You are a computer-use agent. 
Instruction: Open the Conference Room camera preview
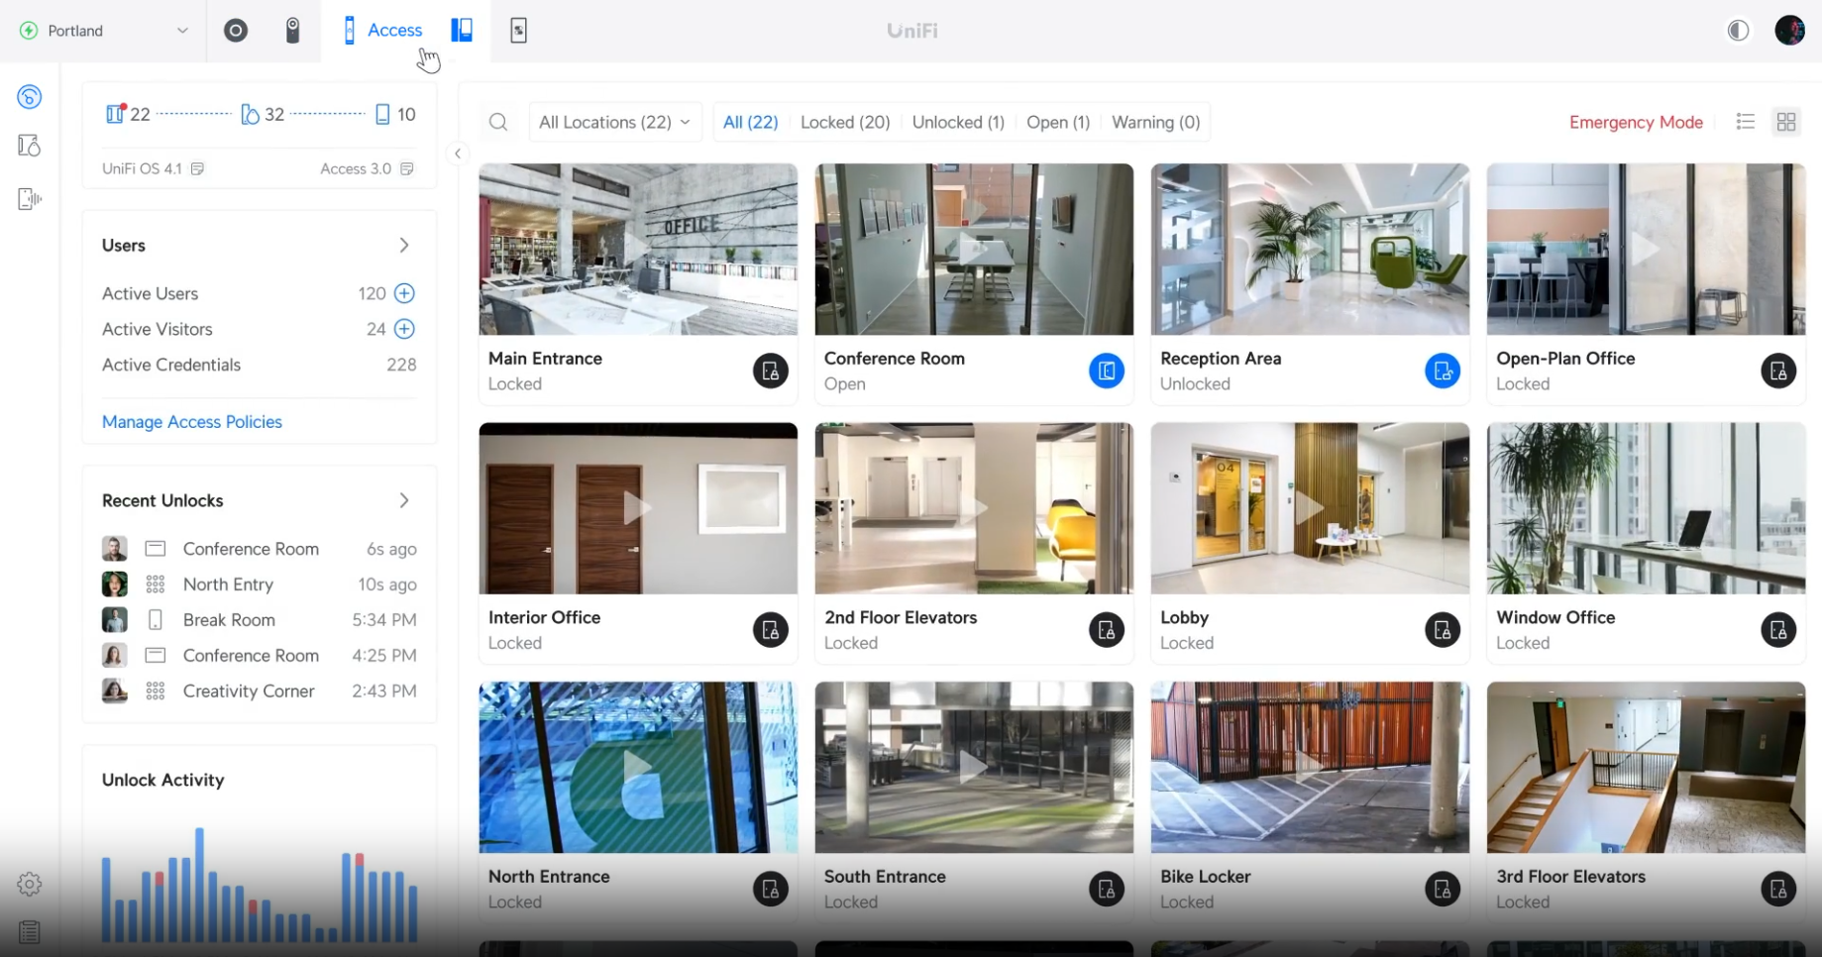tap(974, 250)
